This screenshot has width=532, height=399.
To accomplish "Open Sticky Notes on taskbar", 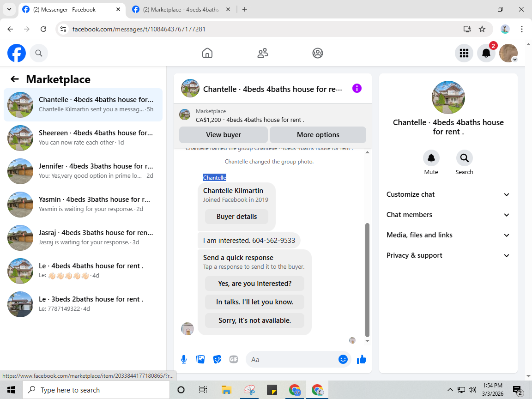I will point(272,390).
